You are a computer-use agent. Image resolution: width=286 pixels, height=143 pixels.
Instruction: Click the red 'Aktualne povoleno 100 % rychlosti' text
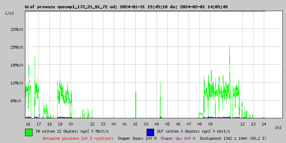pos(78,138)
